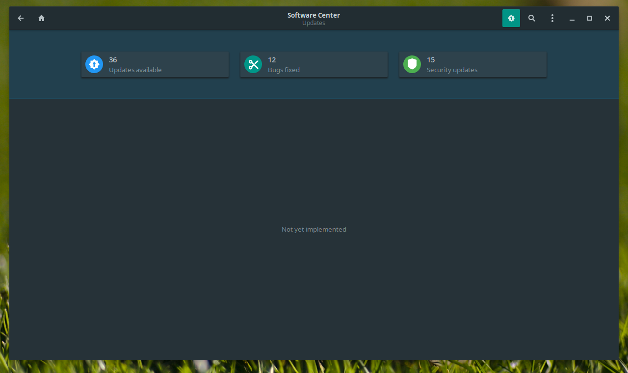
Task: Click the "Bugs fixed" label
Action: coord(284,70)
